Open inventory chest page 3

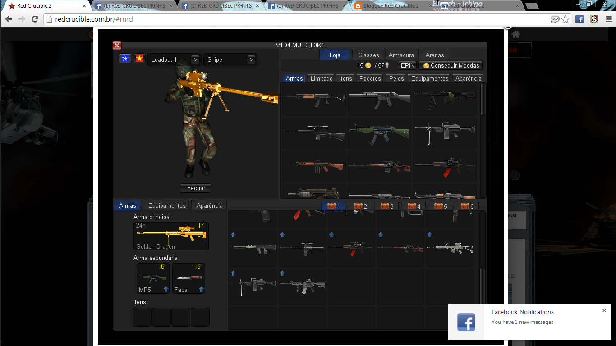point(387,206)
